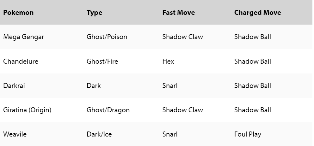Click the Ghost/Fire type cell
Image resolution: width=314 pixels, height=146 pixels.
[102, 61]
